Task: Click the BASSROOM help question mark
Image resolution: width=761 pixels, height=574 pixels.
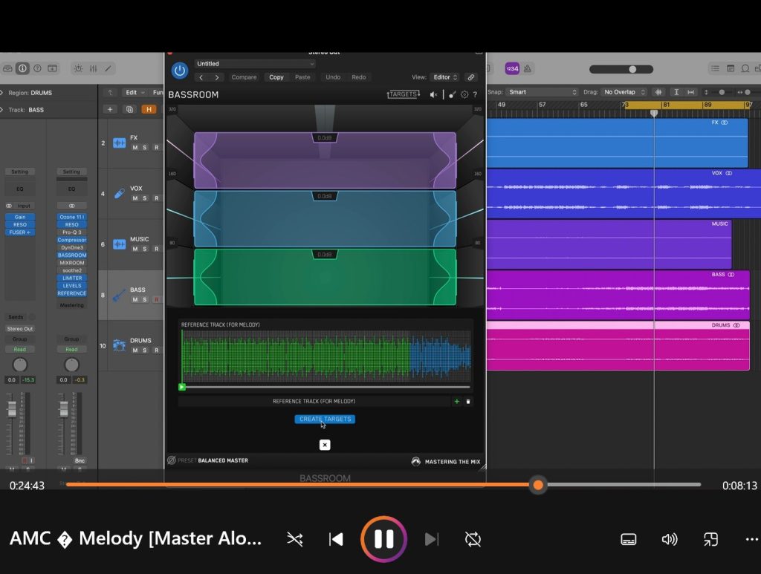Action: tap(475, 95)
